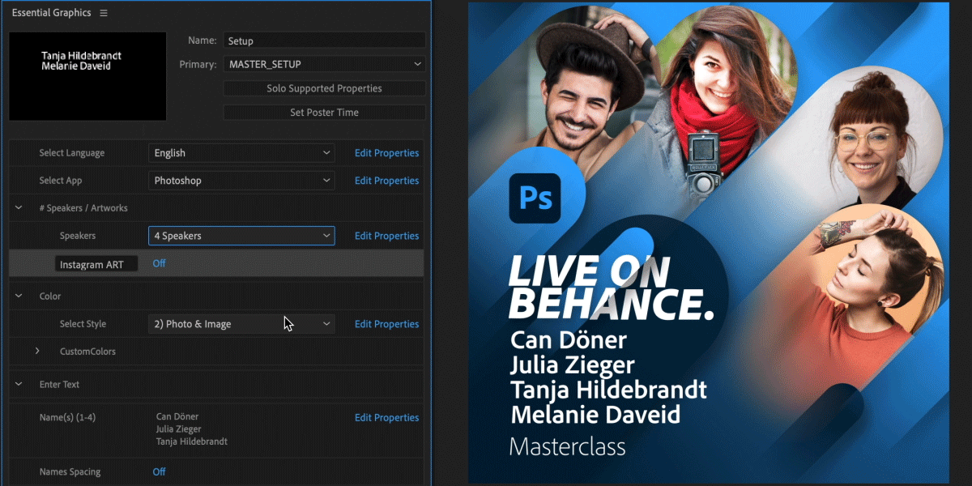Screen dimensions: 972x486
Task: Open the Primary MASTER_SETUP dropdown
Action: point(324,64)
